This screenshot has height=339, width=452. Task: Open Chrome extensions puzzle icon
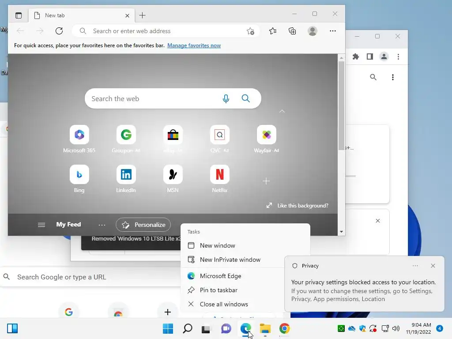pos(356,56)
